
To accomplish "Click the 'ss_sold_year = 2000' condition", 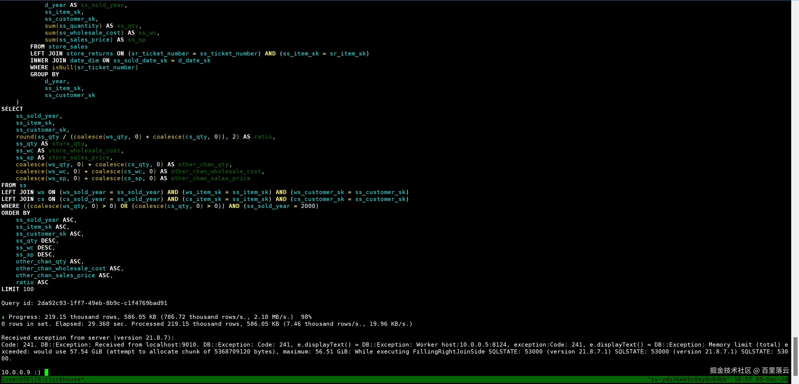I will [x=281, y=206].
